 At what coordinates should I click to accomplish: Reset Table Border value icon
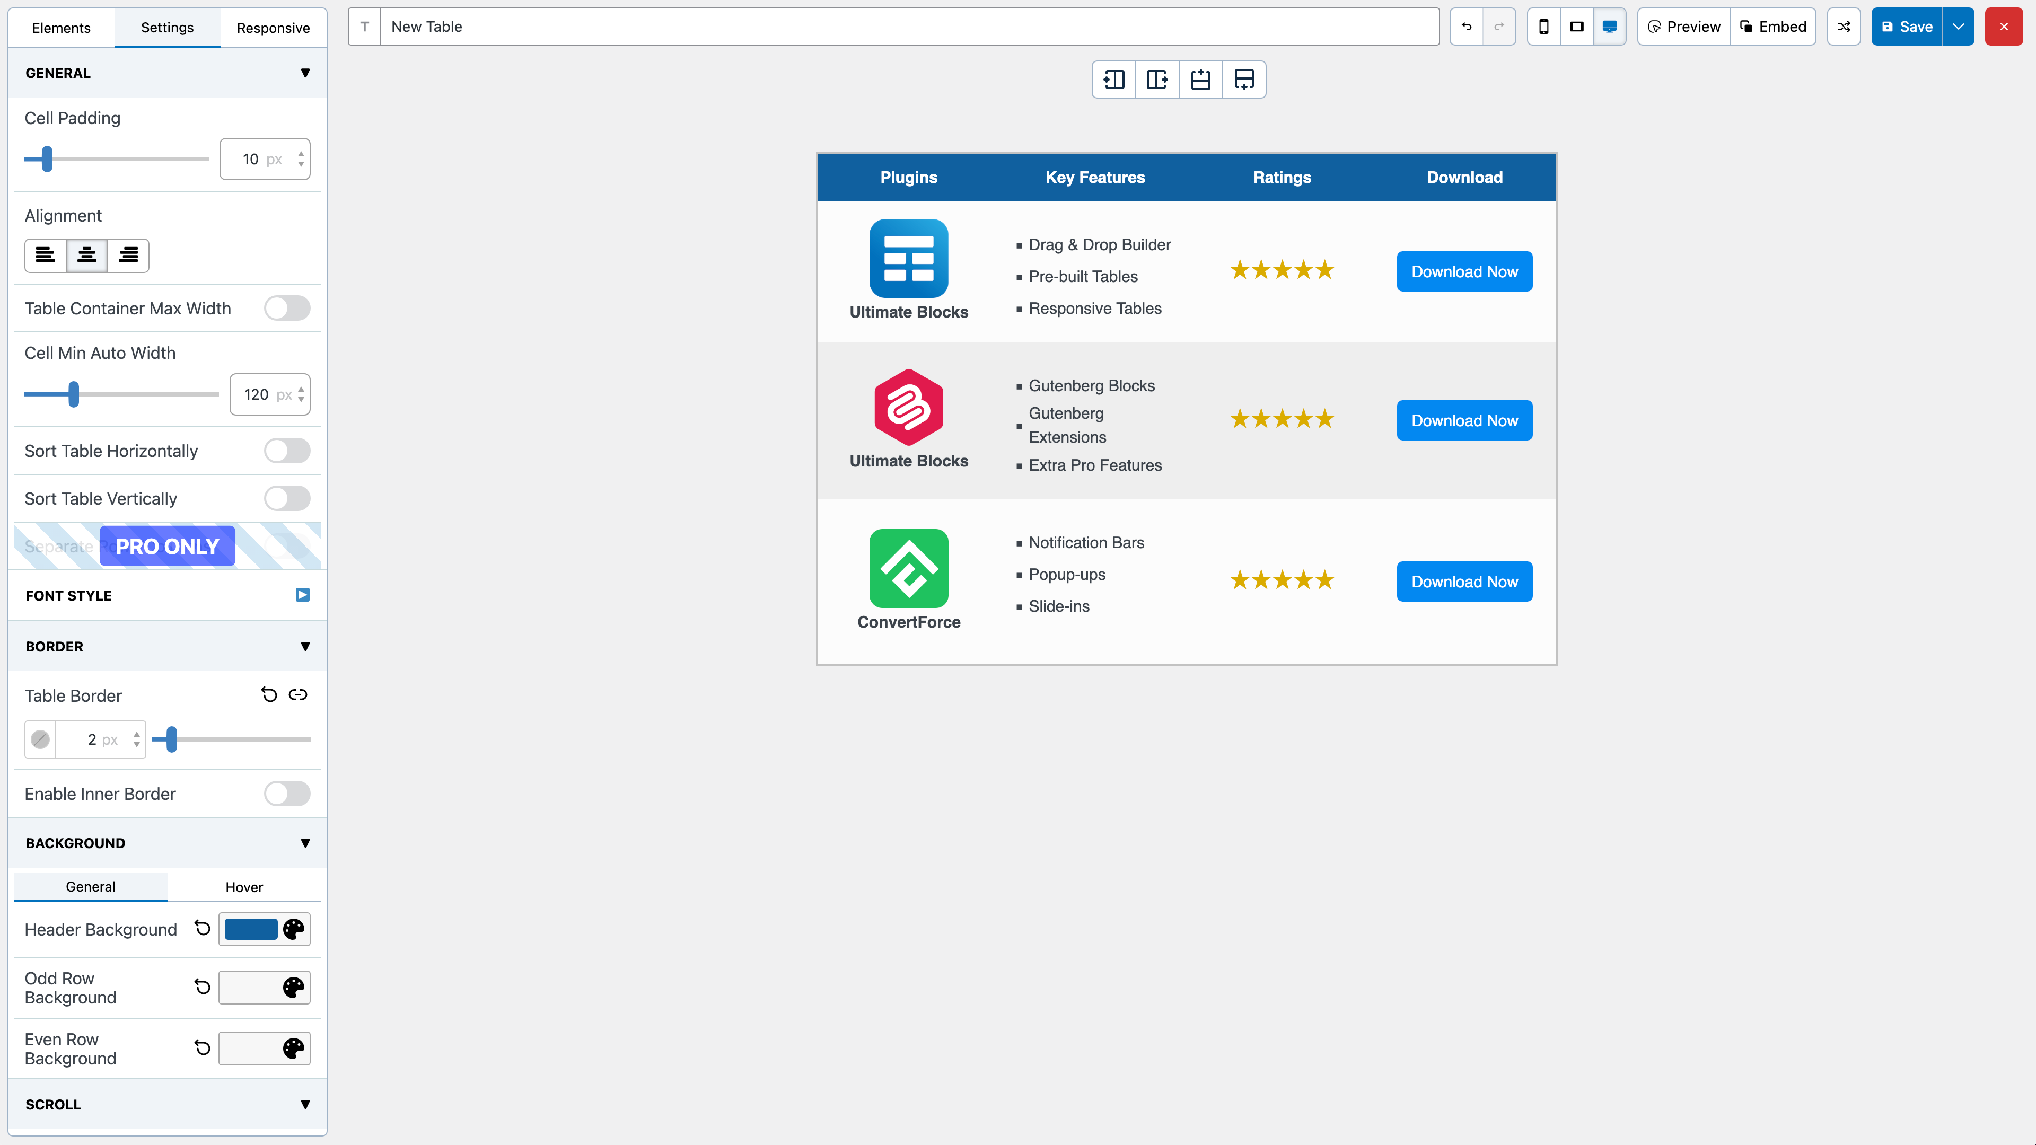pos(269,694)
